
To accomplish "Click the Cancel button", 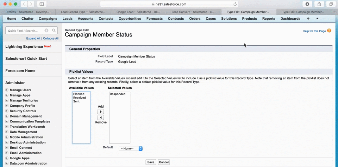I will click(x=164, y=162).
